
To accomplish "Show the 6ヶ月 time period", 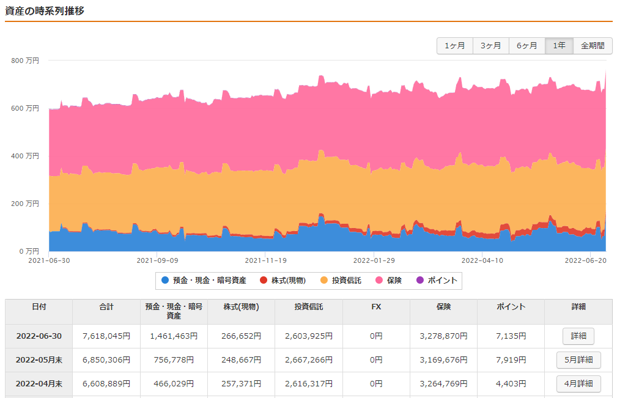I will coord(526,46).
